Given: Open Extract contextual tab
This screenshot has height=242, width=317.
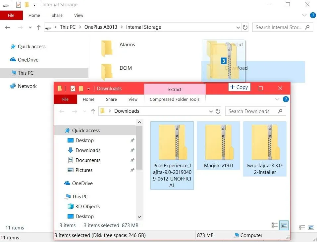Looking at the screenshot, I should [x=175, y=89].
